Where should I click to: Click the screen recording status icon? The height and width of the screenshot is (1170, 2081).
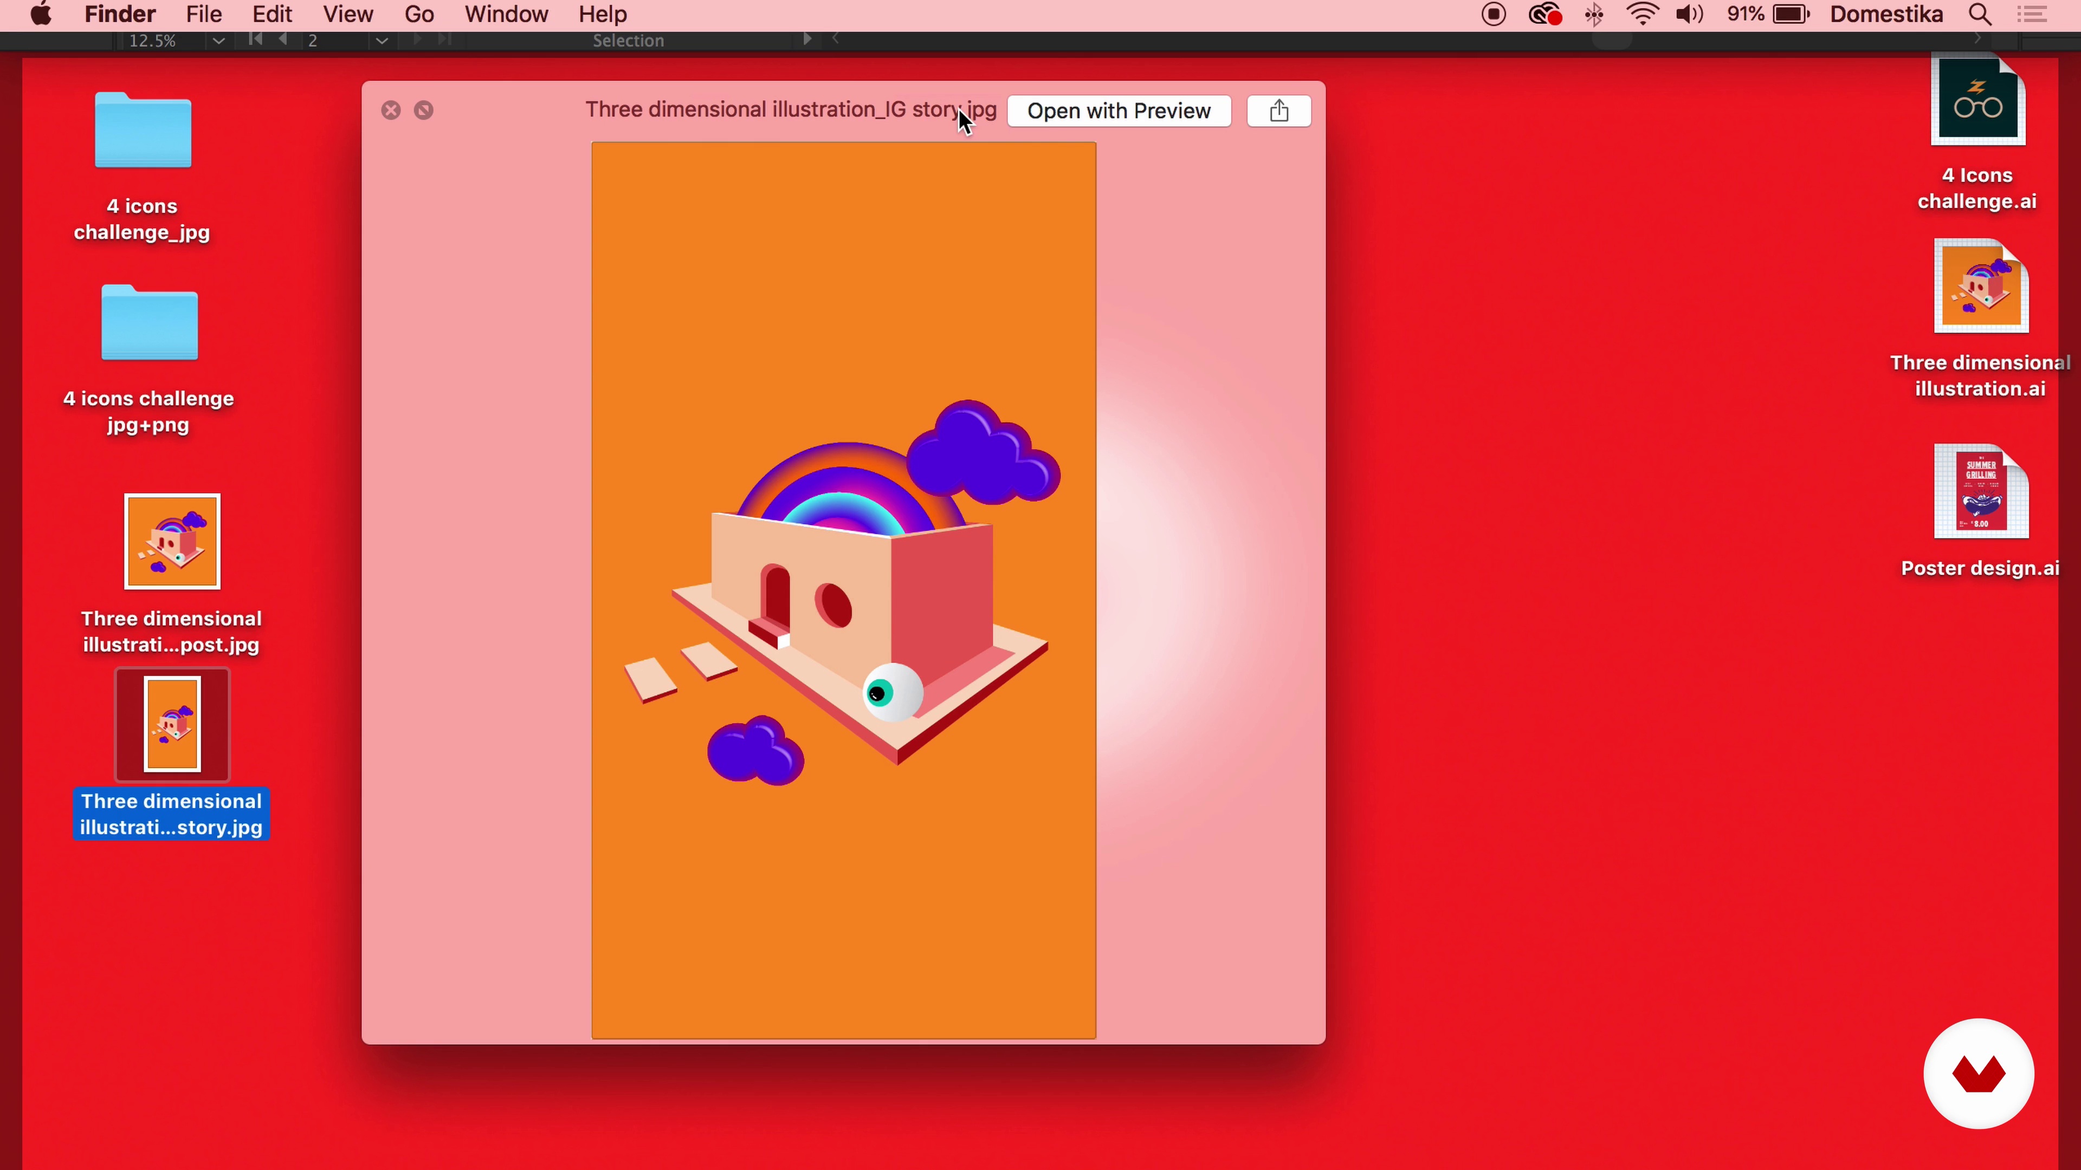click(1494, 15)
